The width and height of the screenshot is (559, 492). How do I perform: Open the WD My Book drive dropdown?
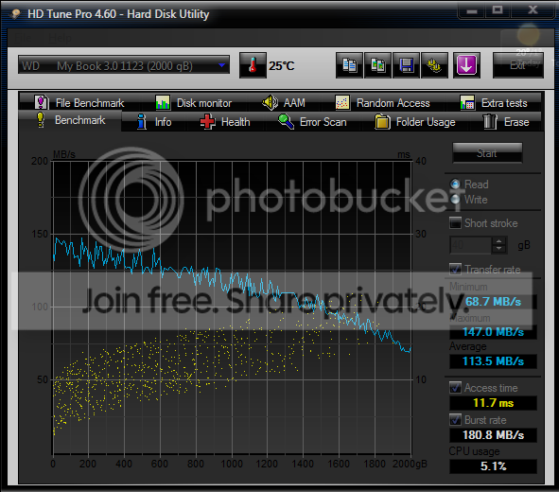tap(123, 65)
